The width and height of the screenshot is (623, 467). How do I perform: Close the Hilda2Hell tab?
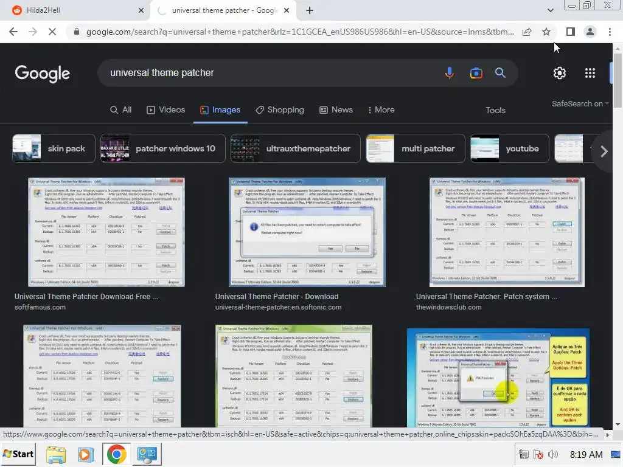pyautogui.click(x=141, y=10)
